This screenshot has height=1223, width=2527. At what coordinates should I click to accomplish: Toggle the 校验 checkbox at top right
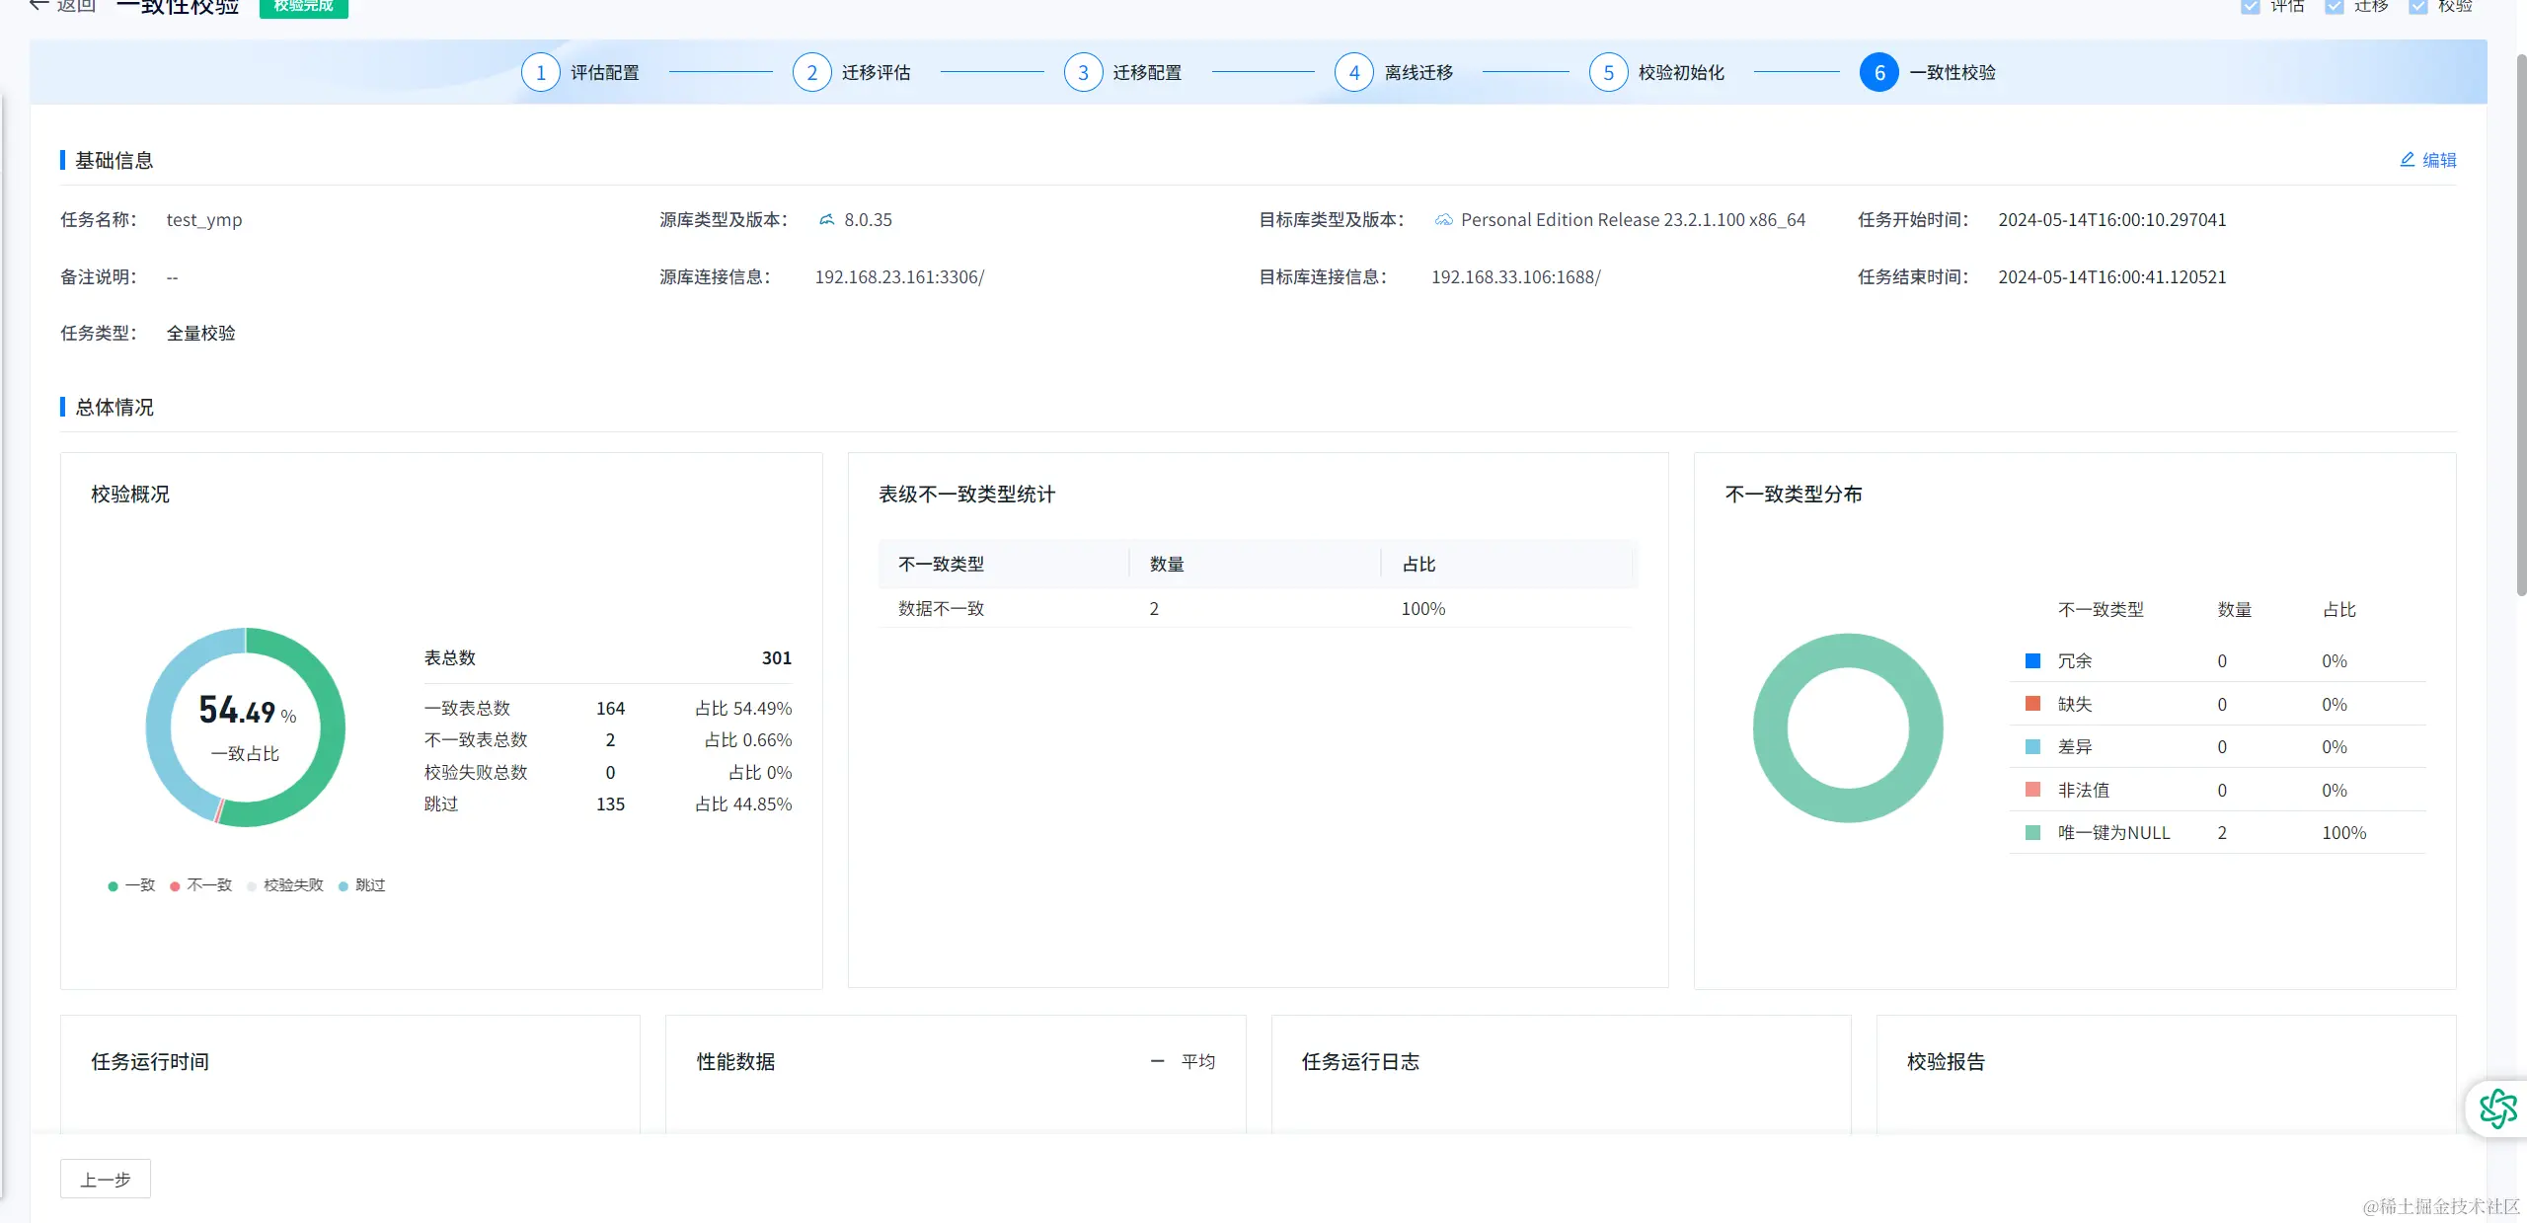click(2417, 6)
